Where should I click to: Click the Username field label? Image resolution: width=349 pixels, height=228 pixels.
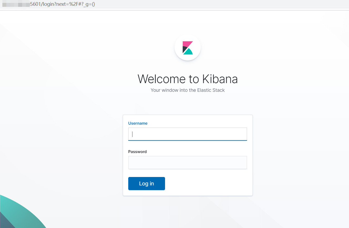tap(138, 123)
